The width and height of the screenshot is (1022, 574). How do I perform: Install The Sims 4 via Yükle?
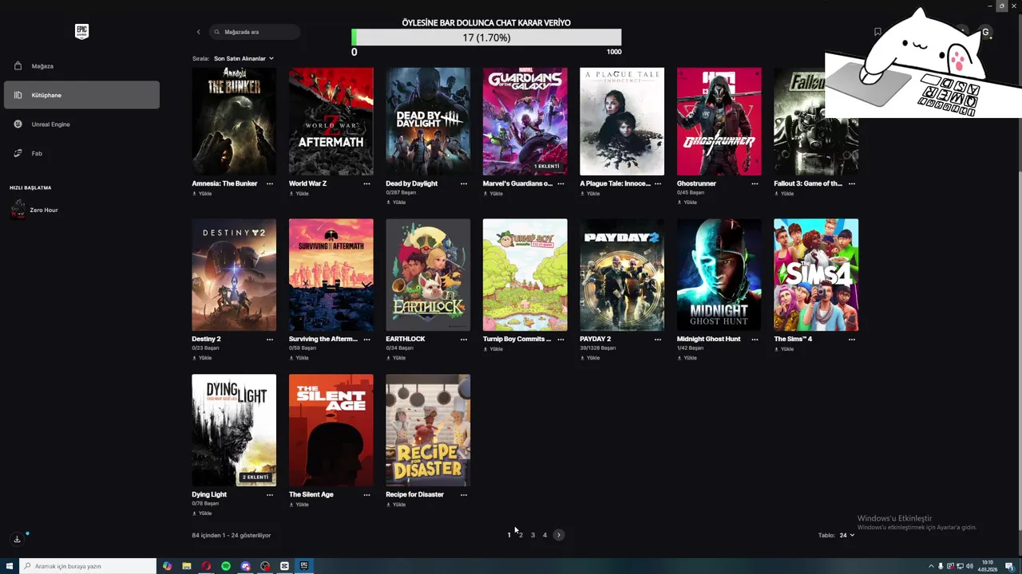click(784, 349)
